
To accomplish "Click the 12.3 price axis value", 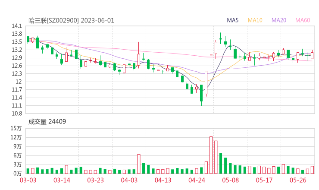I will point(17,73).
